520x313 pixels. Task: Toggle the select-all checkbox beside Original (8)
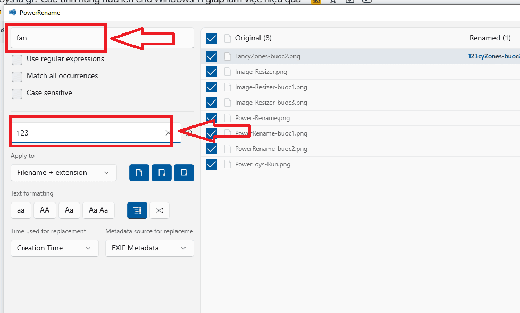click(x=212, y=38)
